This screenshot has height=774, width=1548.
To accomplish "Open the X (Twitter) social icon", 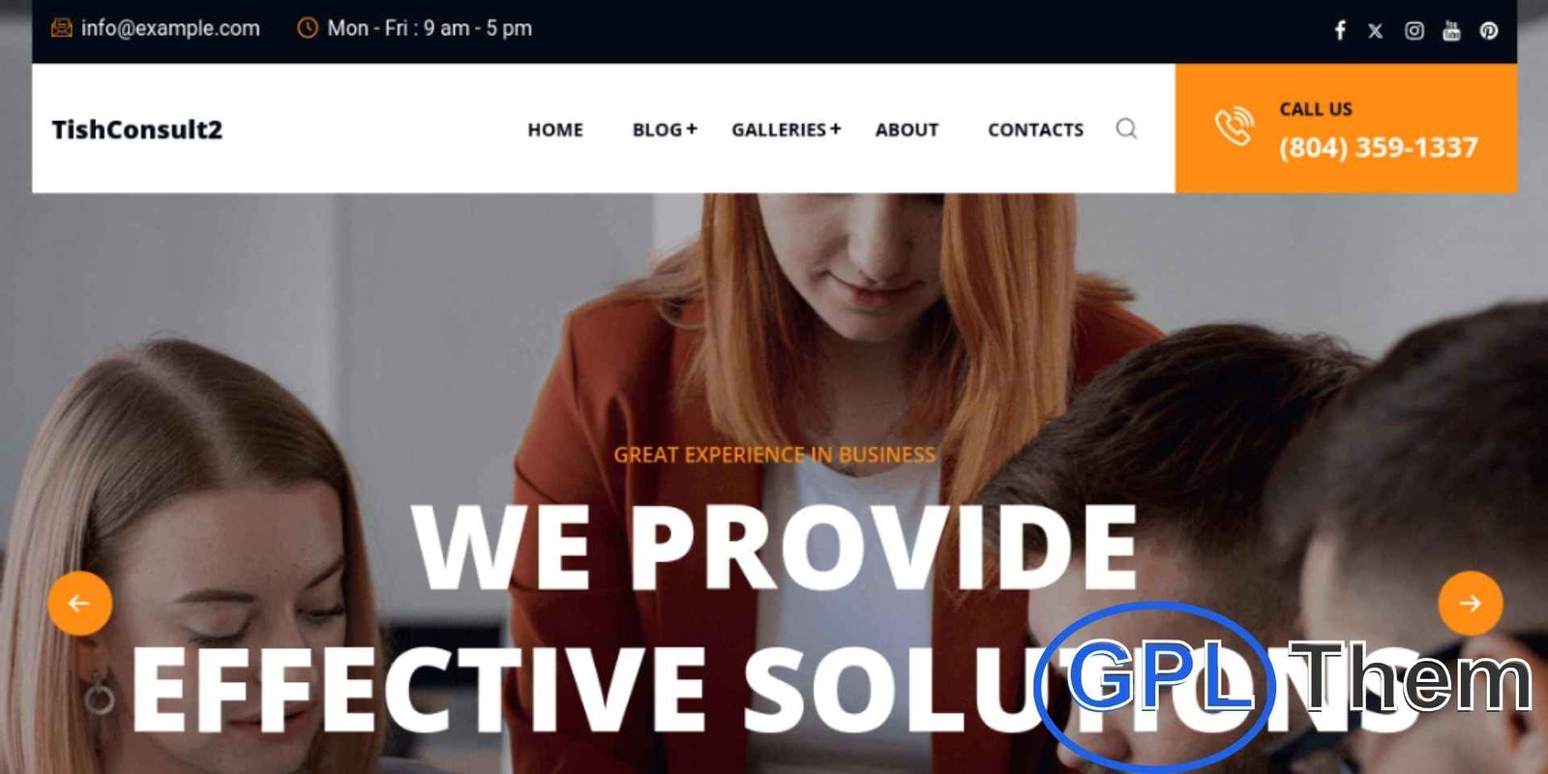I will pos(1375,31).
